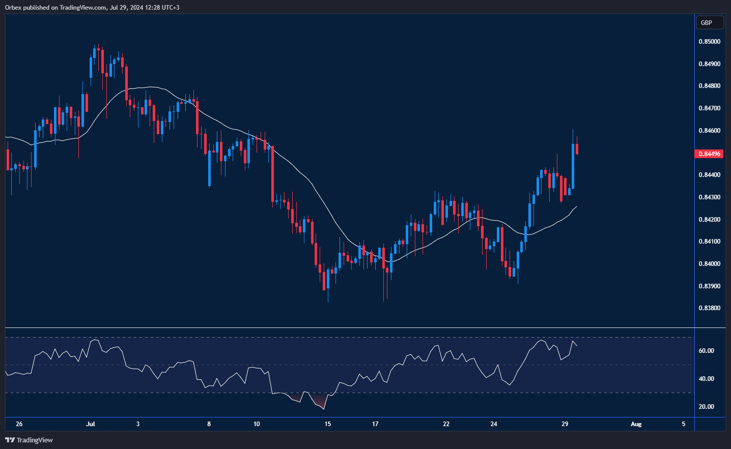Click the red oversold RSI shaded dip
This screenshot has width=731, height=449.
(320, 402)
